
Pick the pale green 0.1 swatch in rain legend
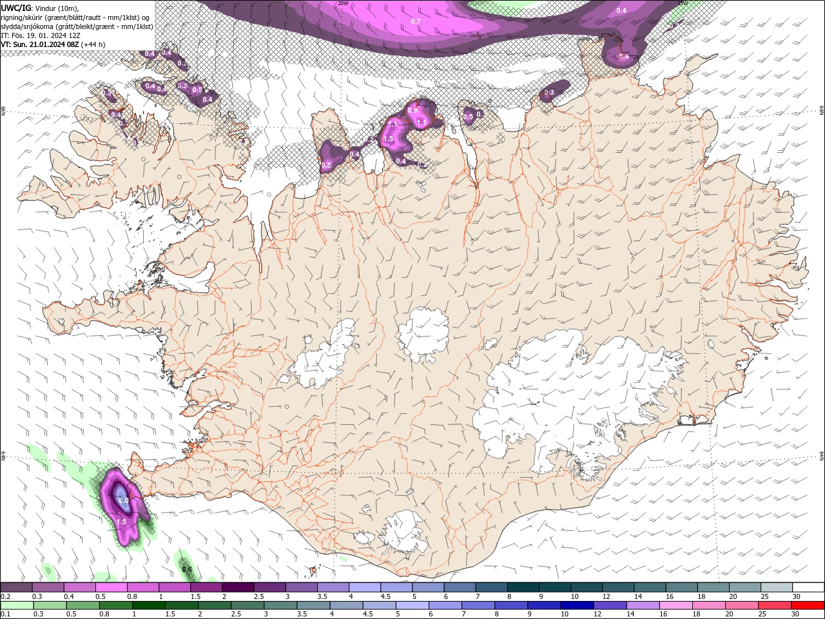17,605
